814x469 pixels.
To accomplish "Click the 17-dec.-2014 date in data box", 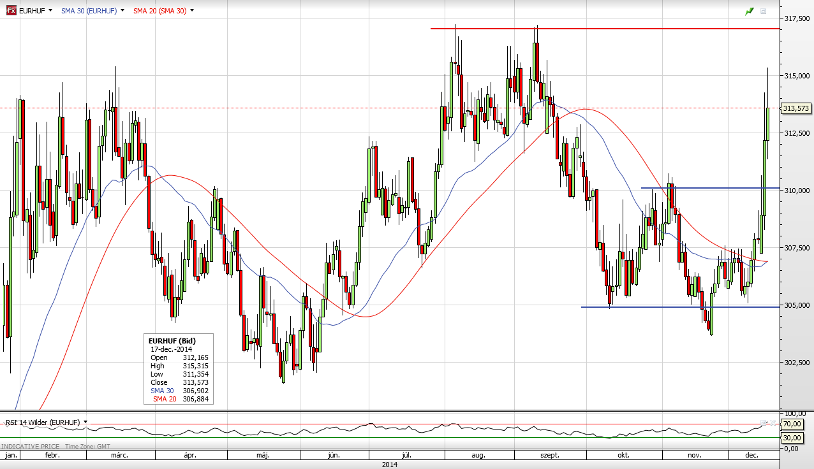I will 172,349.
